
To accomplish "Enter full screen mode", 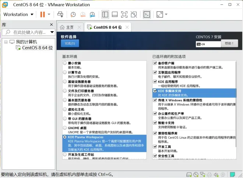I will pyautogui.click(x=124, y=15).
